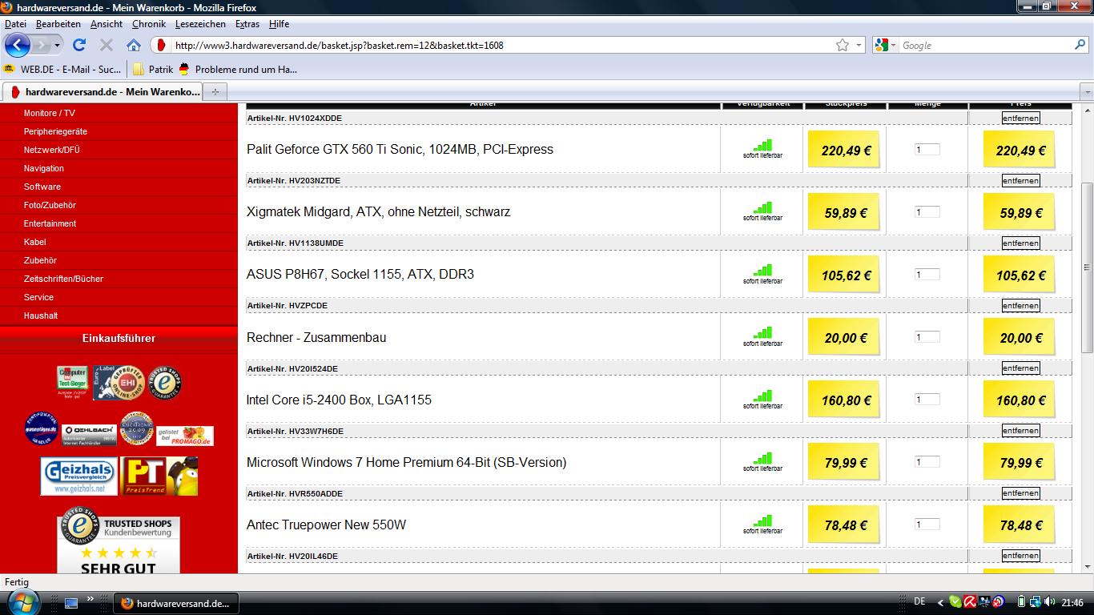Open the URL history dropdown arrow

[859, 46]
